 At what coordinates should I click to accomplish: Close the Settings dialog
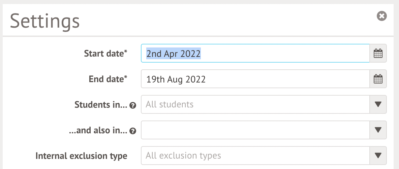click(381, 16)
